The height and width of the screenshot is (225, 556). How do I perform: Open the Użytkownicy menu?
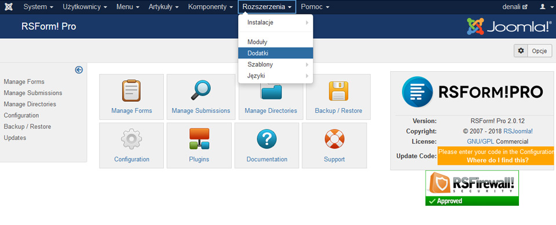click(85, 7)
